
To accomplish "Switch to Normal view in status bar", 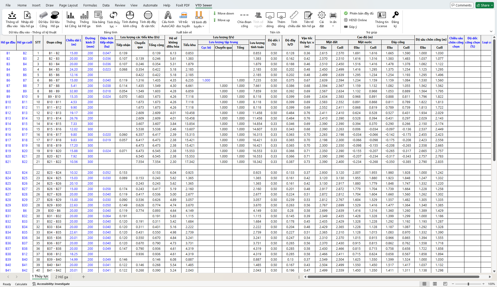I will (x=424, y=284).
